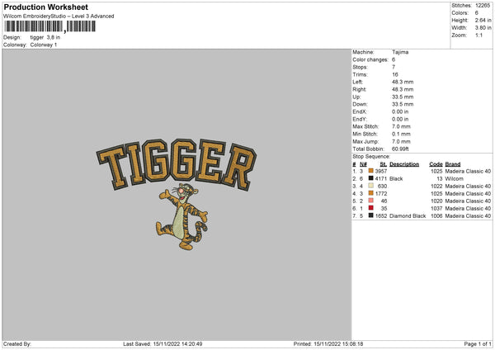Click the Production Worksheet title
Image resolution: width=495 pixels, height=350 pixels.
coord(45,7)
